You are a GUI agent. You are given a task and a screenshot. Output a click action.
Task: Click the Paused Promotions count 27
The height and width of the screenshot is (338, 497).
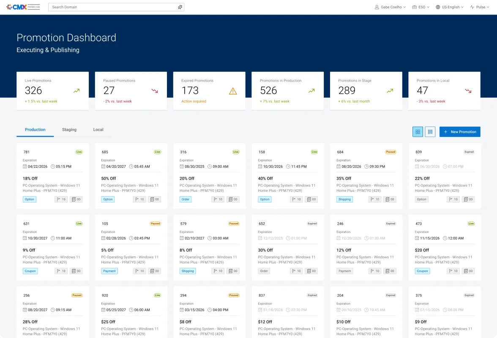point(109,90)
